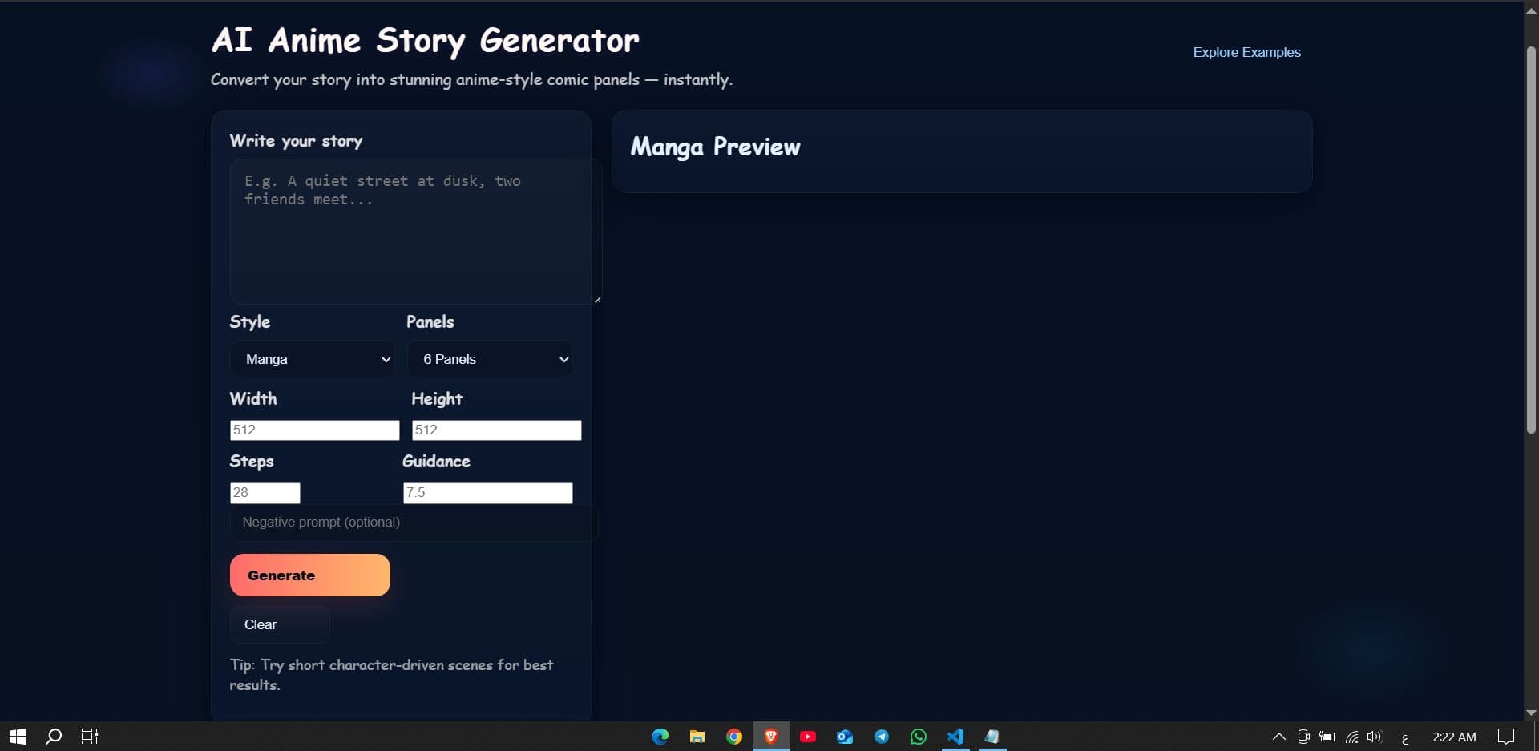Open Outlook from the taskbar
Screen dimensions: 1539x751
point(845,736)
